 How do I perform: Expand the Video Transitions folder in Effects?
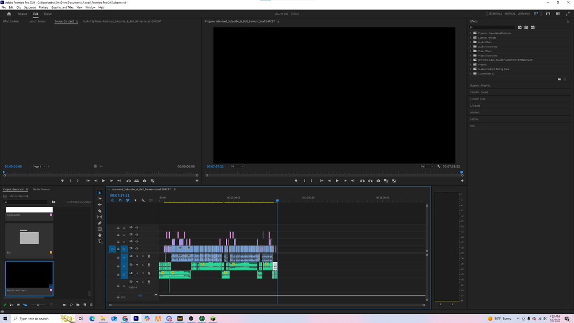[x=471, y=56]
